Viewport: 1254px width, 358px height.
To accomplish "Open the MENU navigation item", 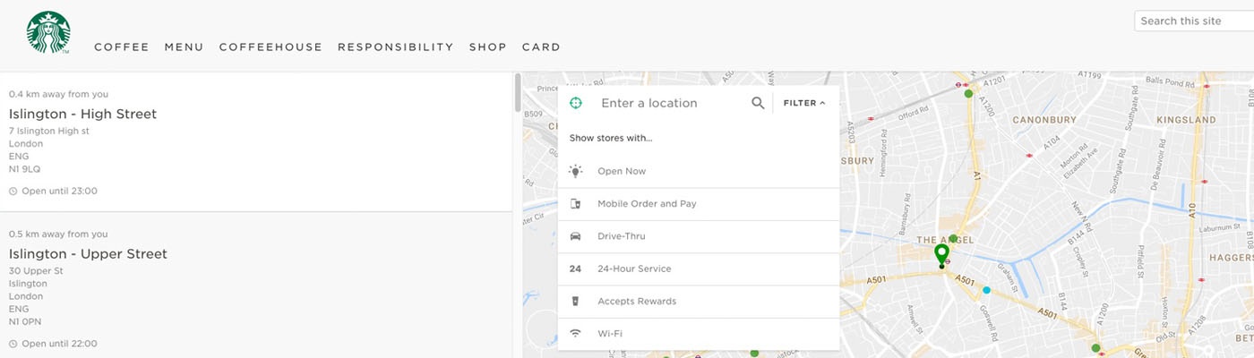I will (x=185, y=47).
